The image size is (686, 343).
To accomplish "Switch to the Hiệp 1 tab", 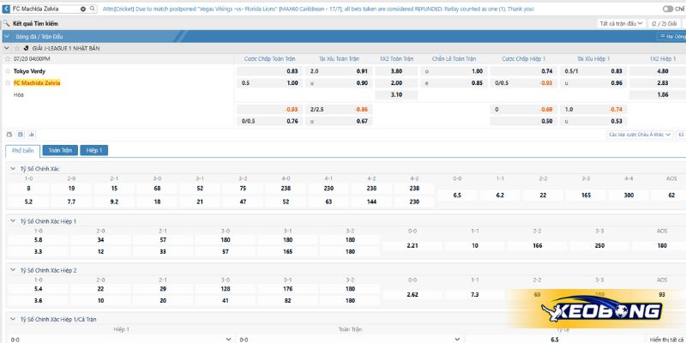I will pos(93,150).
